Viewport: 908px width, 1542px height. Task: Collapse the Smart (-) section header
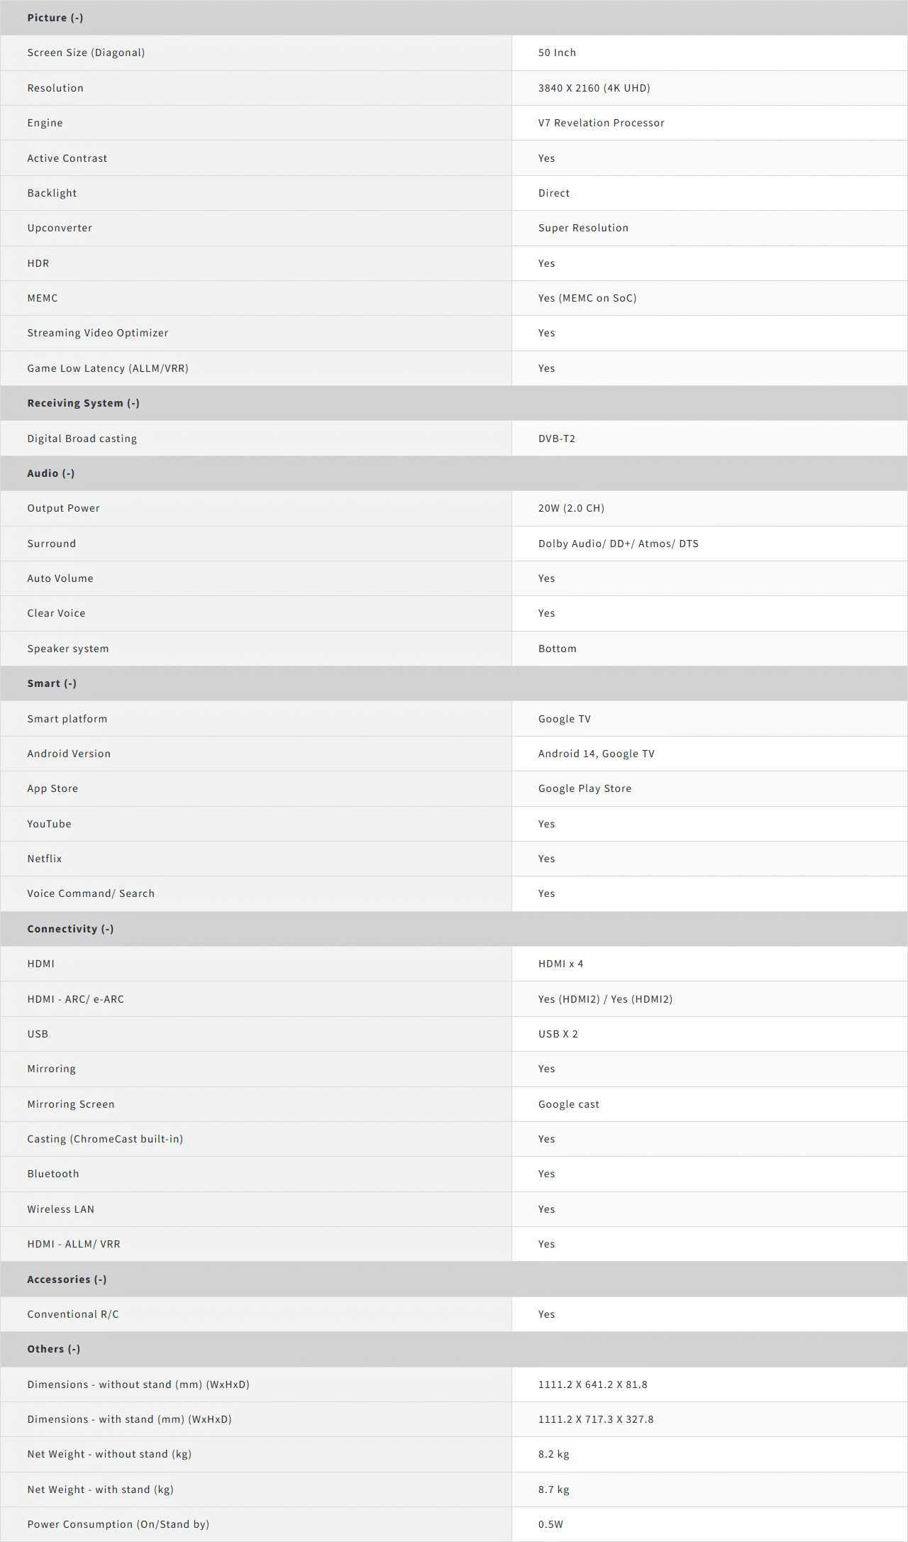coord(454,683)
